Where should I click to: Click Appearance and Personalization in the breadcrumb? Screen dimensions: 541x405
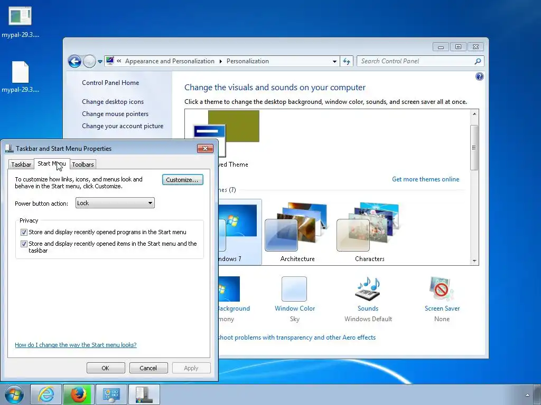[170, 61]
